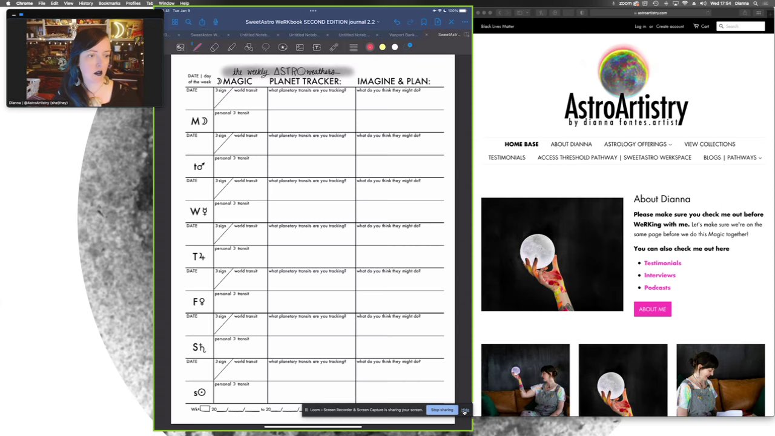Click the Black Lives Matter text
775x436 pixels.
[x=497, y=27]
